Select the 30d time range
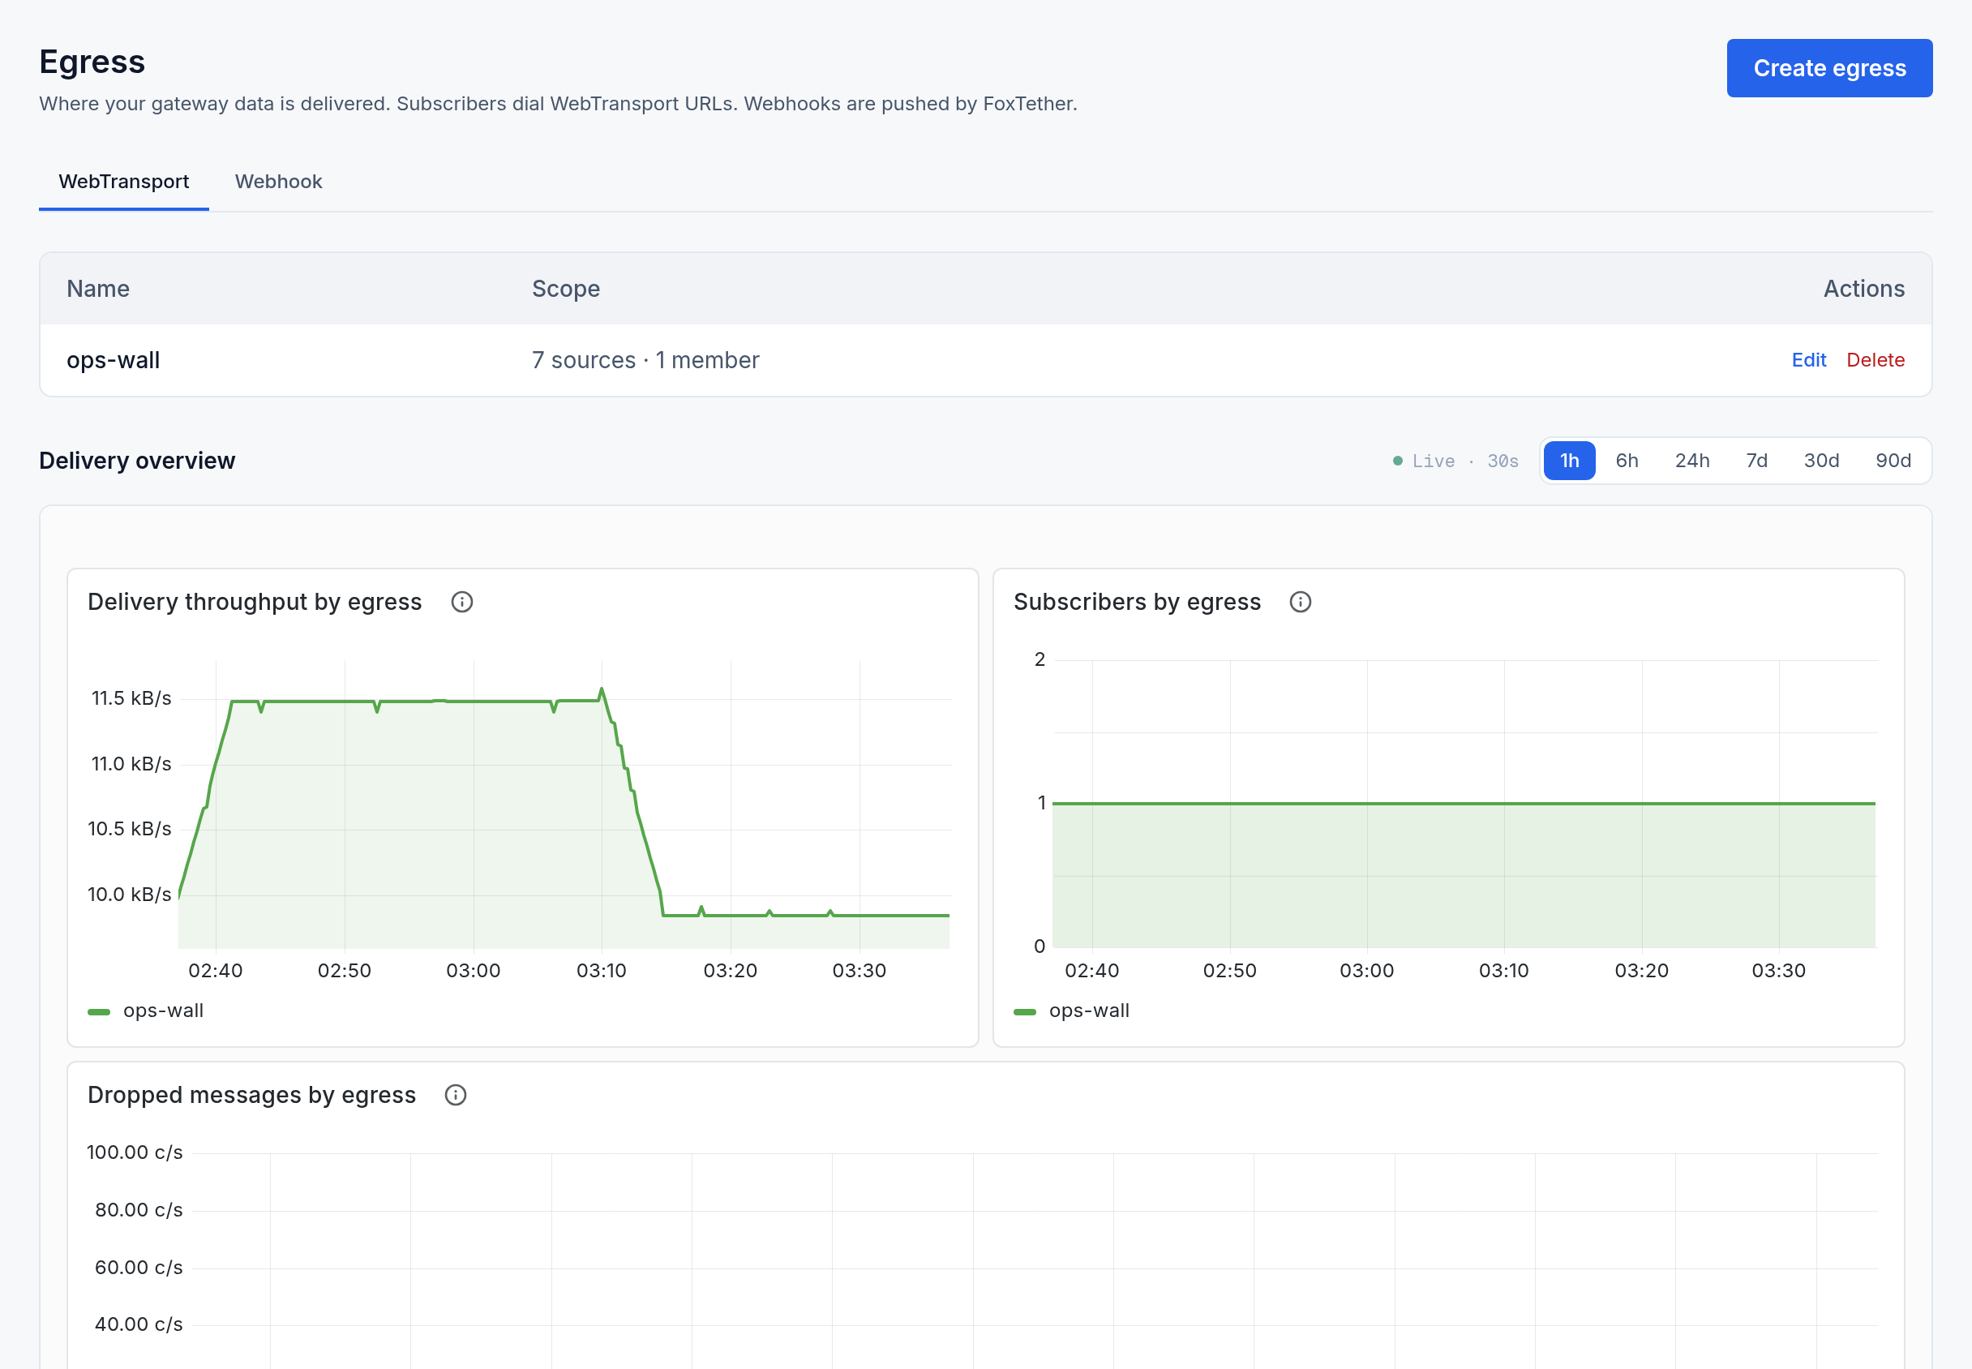The image size is (1972, 1369). 1821,461
